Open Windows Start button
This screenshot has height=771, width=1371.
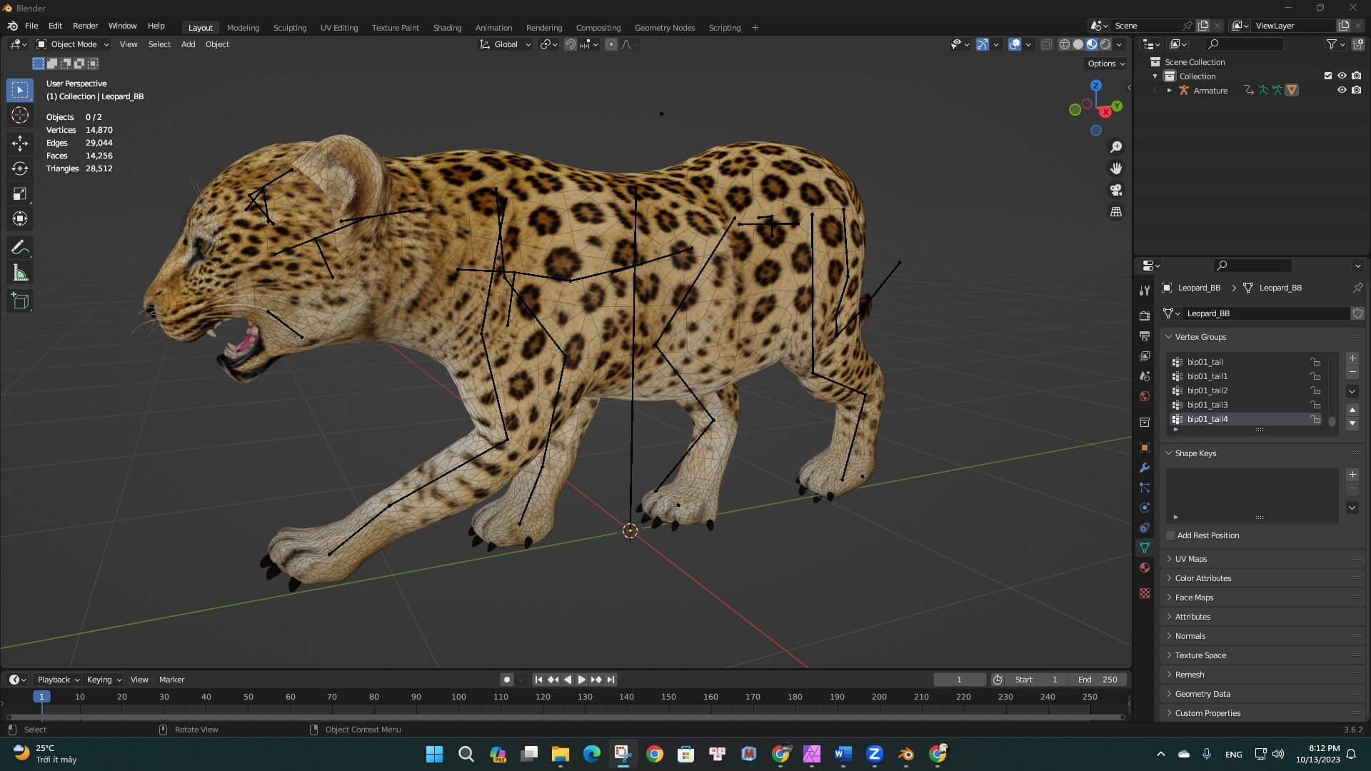click(x=434, y=754)
